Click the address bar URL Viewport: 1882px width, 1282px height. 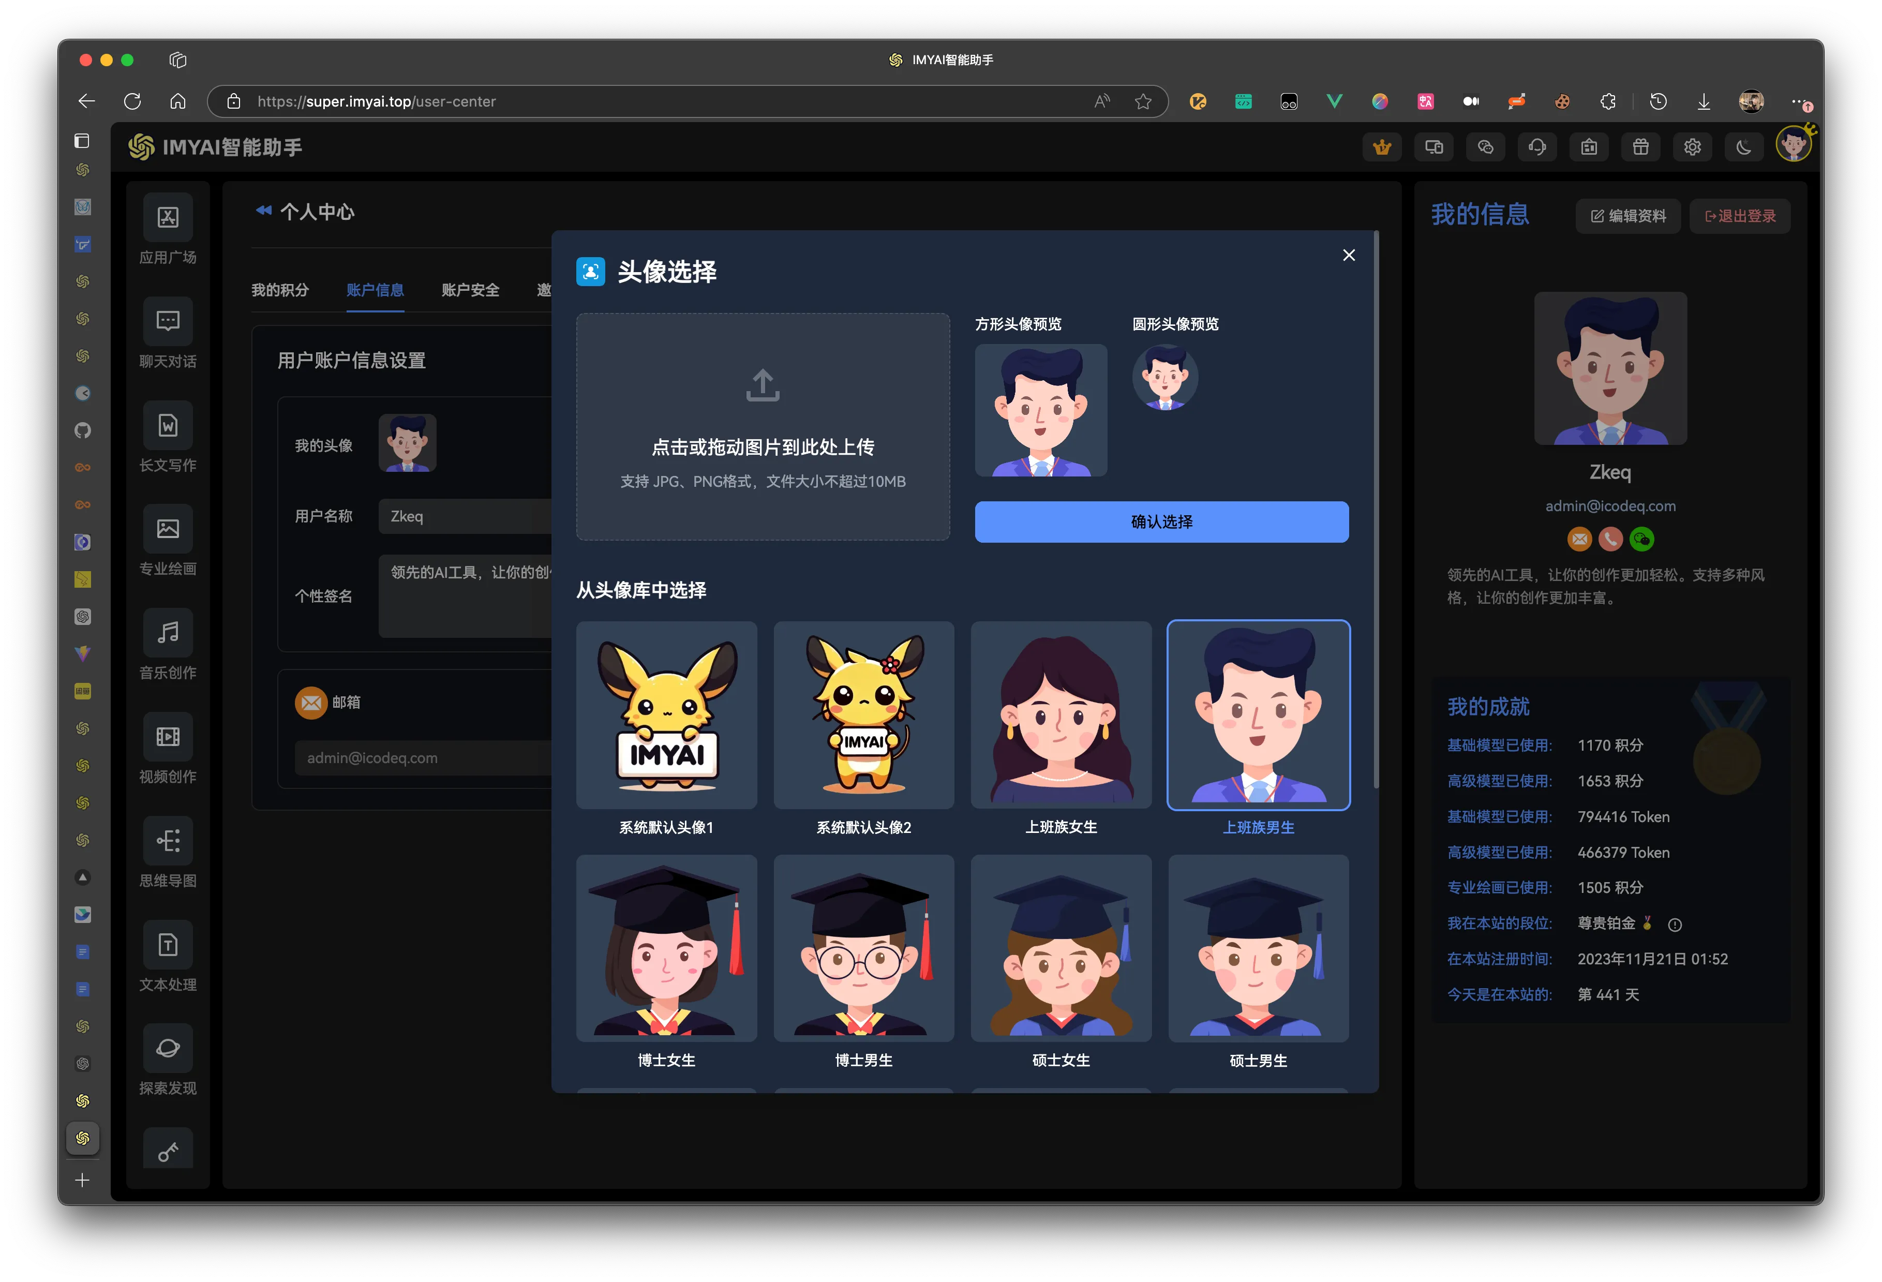(377, 101)
